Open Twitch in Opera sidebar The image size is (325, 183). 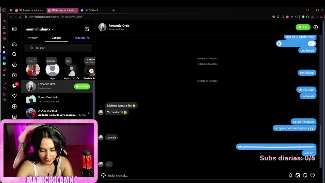pyautogui.click(x=4, y=52)
